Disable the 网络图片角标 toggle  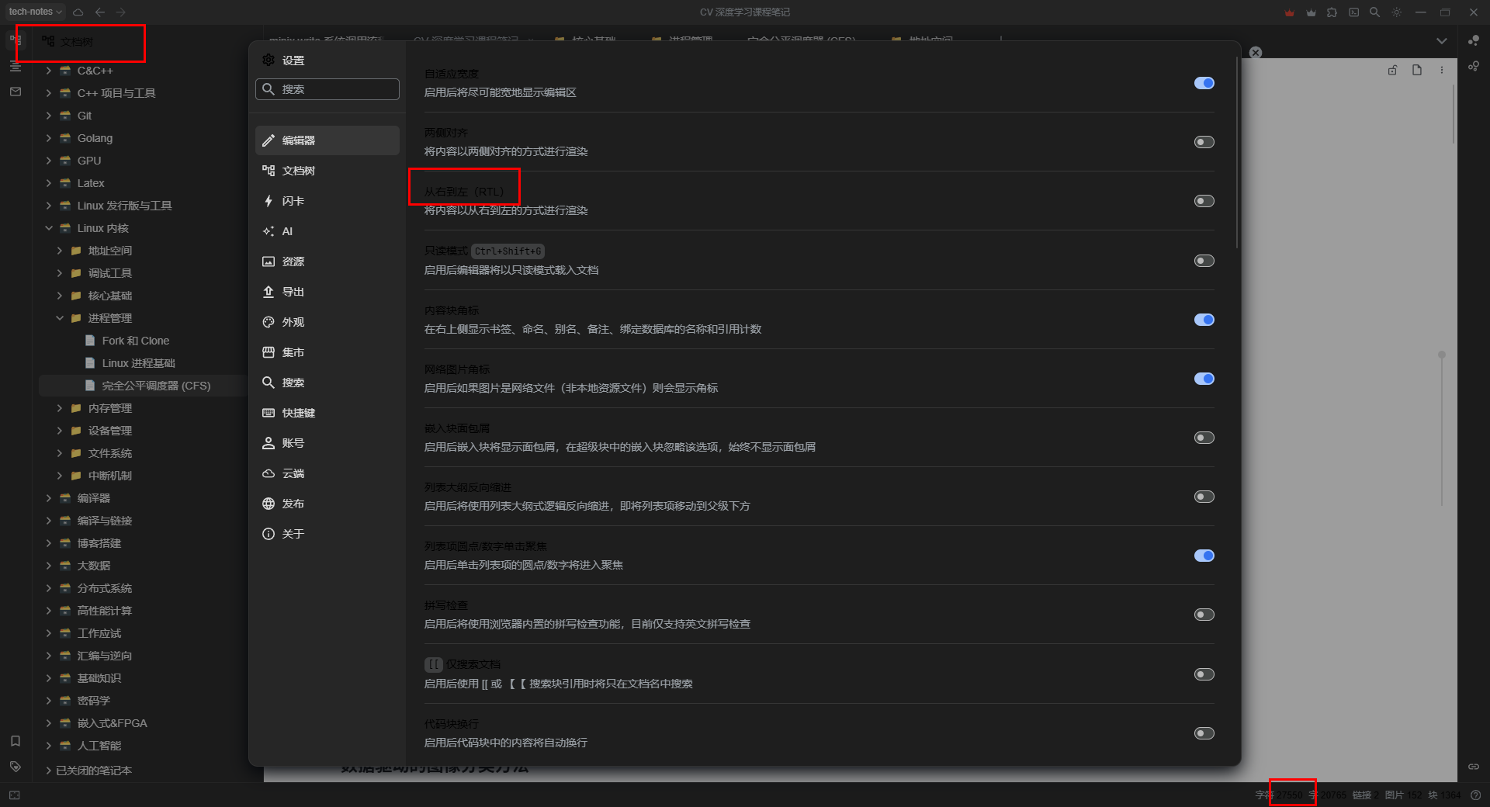[1204, 379]
